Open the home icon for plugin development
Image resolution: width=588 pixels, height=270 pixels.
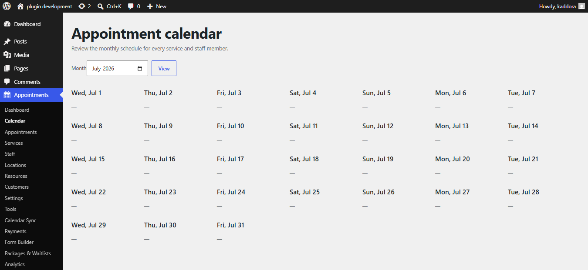(20, 7)
